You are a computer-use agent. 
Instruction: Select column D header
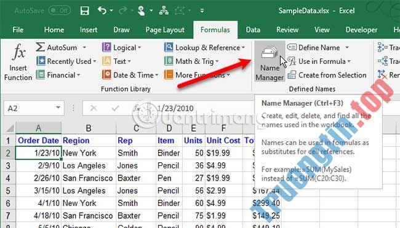click(x=169, y=128)
